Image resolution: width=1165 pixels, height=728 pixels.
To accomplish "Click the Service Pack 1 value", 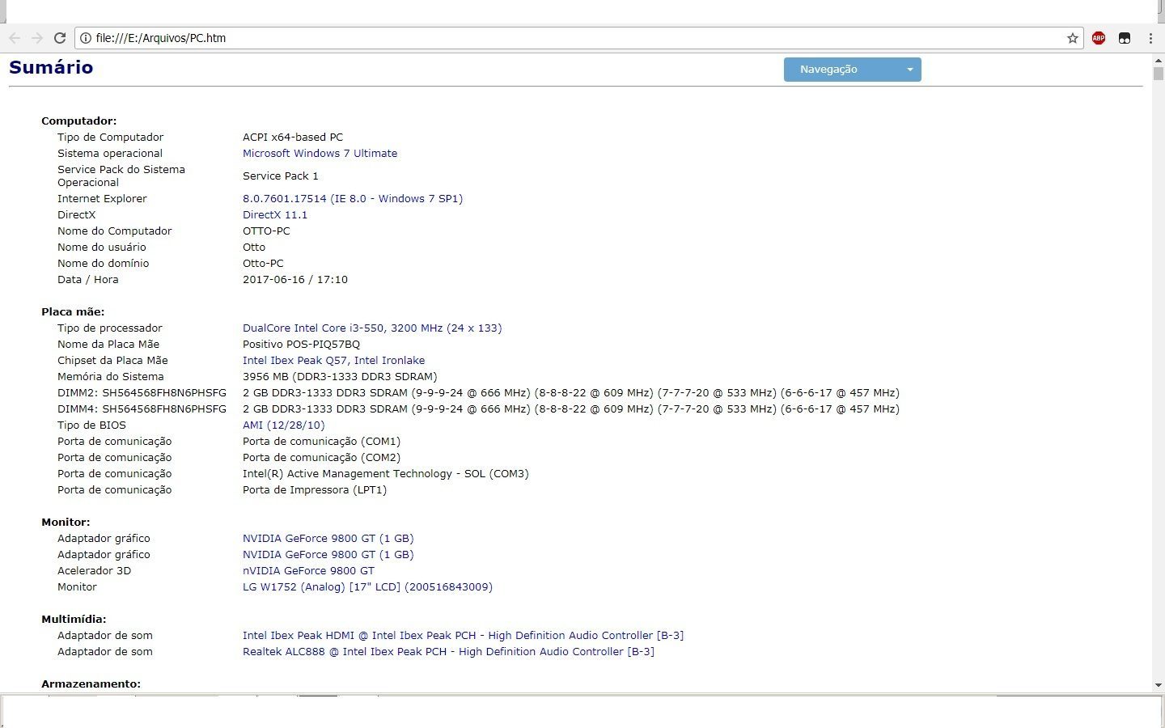I will pos(281,176).
